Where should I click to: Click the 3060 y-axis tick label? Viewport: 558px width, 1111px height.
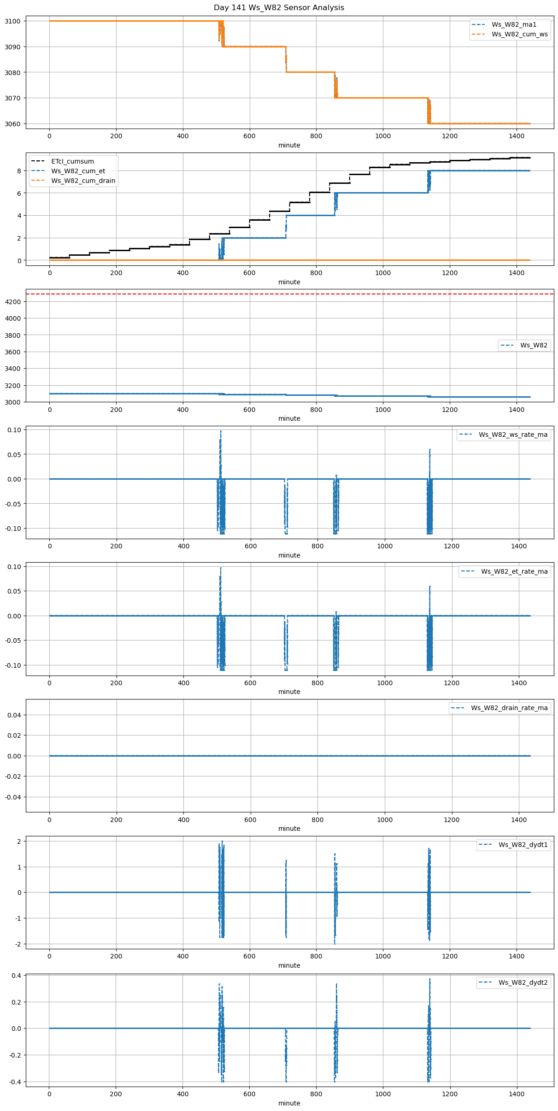coord(12,124)
